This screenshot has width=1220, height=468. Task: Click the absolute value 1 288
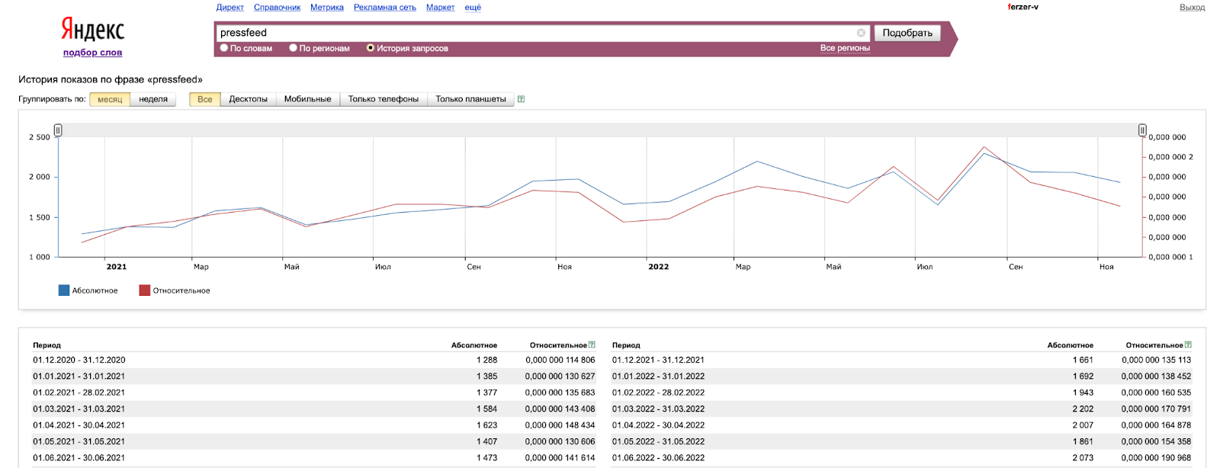point(487,360)
